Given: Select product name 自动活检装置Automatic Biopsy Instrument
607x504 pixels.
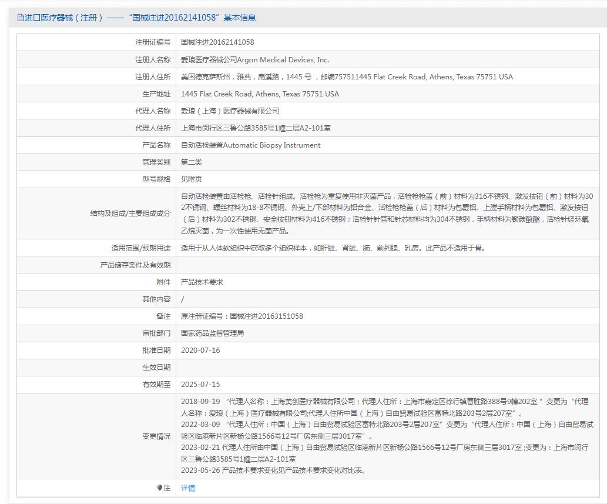Looking at the screenshot, I should click(x=250, y=145).
